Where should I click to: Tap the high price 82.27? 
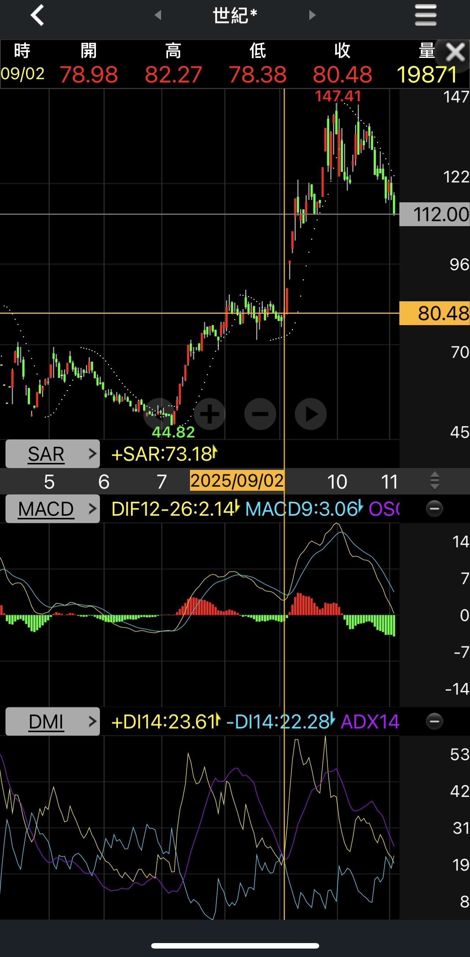pyautogui.click(x=173, y=74)
